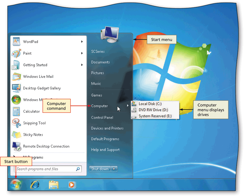This screenshot has height=196, width=244.
Task: Click the DVD RW Drive (D:) icon
Action: [x=134, y=110]
